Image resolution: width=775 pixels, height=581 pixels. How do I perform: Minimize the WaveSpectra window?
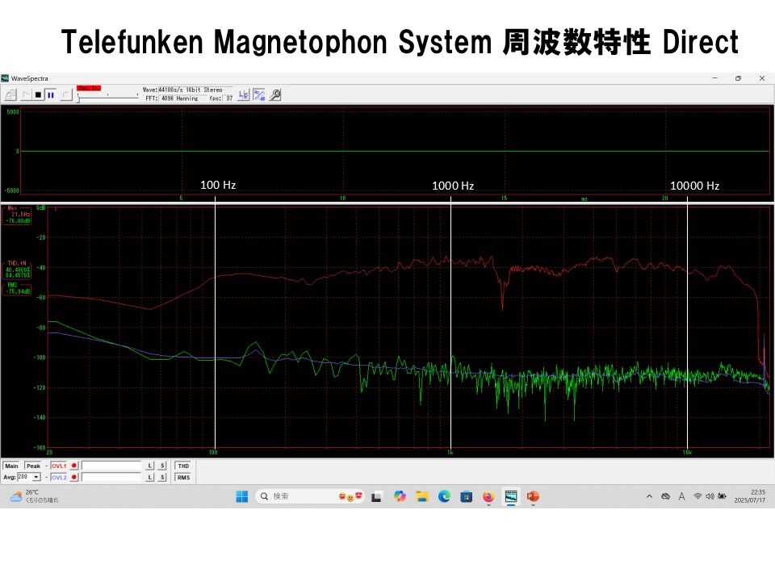(714, 78)
